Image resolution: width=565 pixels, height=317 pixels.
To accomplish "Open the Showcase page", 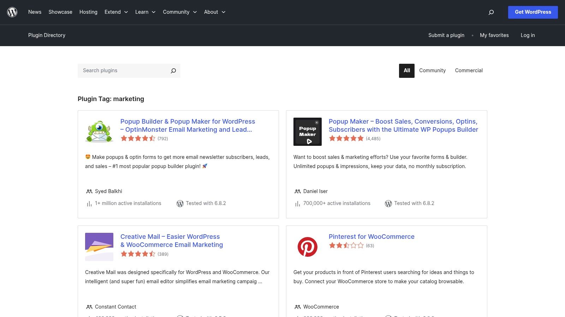I will coord(60,12).
